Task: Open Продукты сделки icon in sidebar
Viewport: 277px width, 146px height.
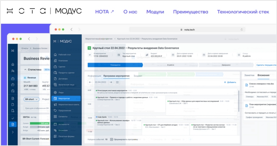Action: tap(55, 73)
